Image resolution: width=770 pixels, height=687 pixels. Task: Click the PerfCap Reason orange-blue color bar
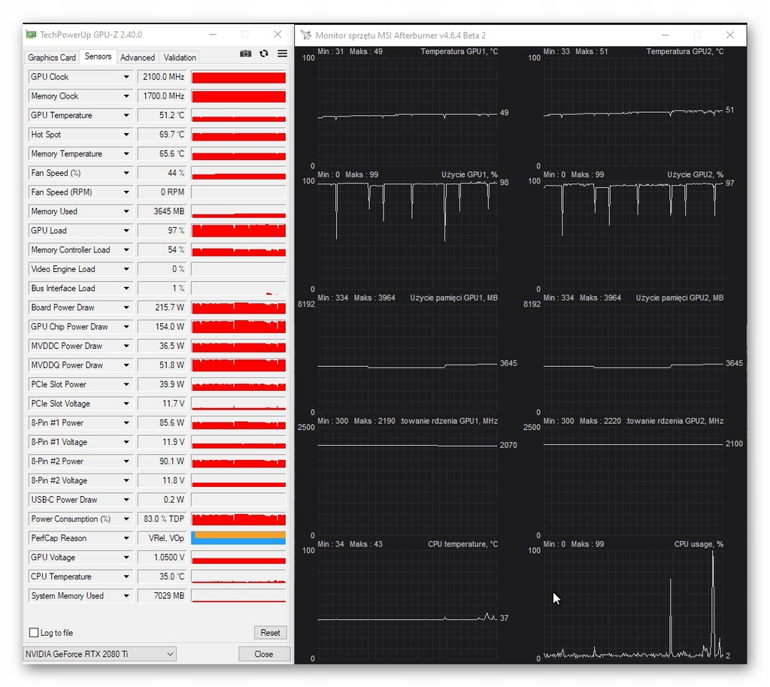238,538
